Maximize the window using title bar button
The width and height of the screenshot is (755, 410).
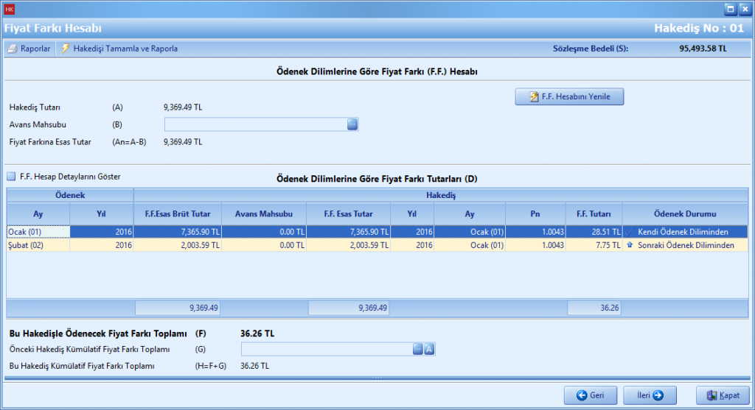729,9
